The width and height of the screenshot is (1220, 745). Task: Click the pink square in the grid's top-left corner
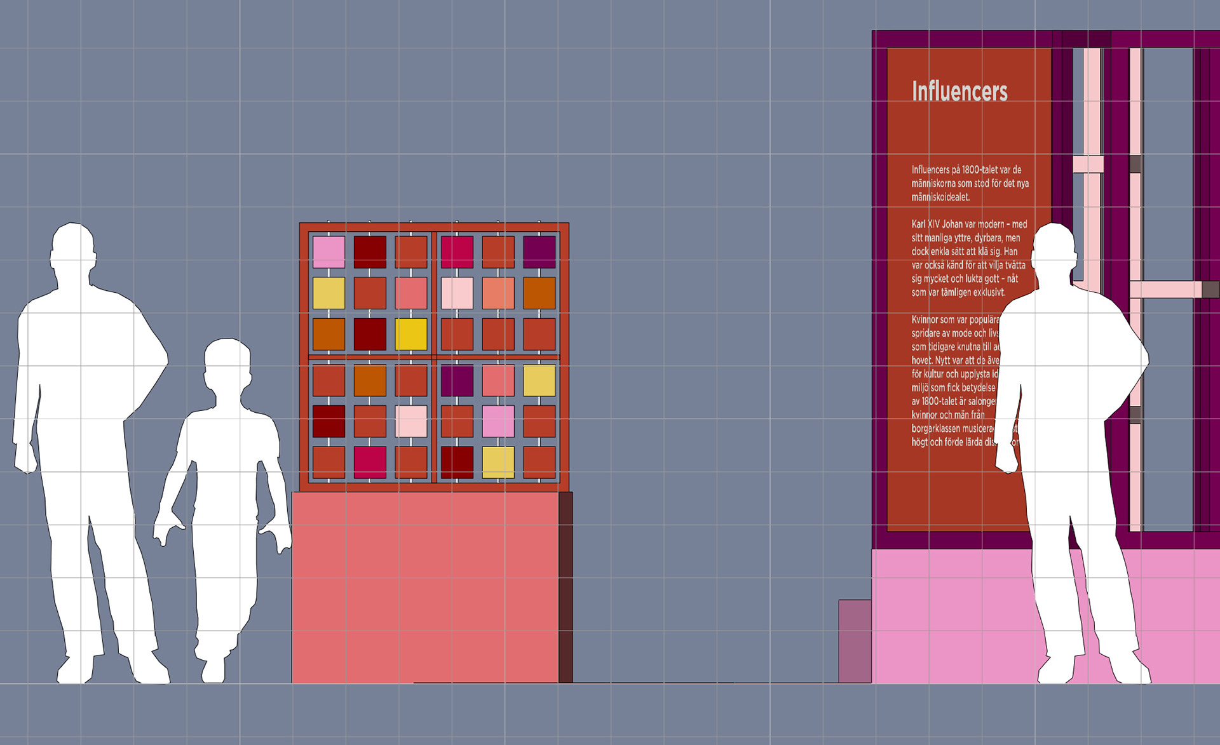pos(329,252)
